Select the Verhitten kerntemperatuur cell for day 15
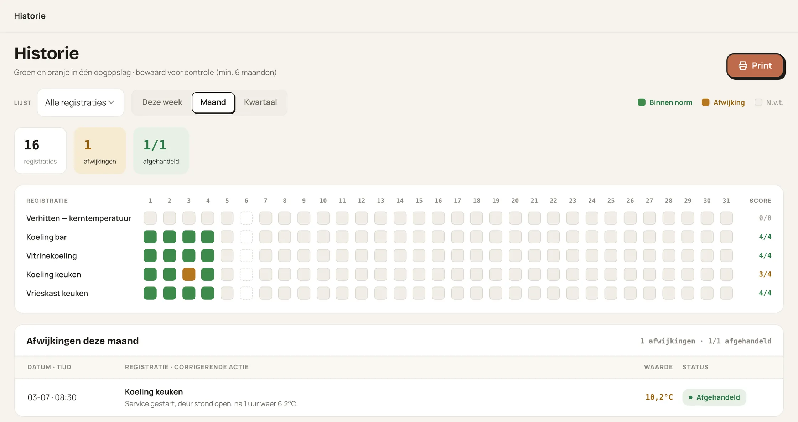The height and width of the screenshot is (422, 798). [419, 218]
